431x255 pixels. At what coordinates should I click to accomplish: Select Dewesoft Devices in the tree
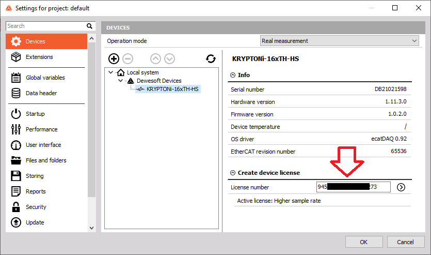159,81
